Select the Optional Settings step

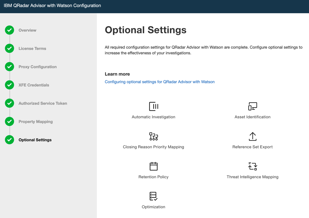(35, 140)
